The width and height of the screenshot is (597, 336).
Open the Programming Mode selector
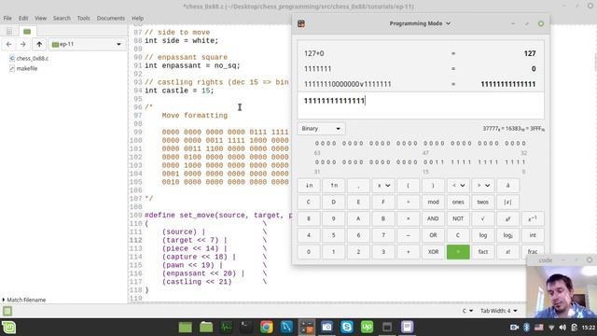click(420, 23)
